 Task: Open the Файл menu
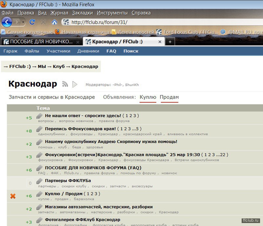click(8, 13)
